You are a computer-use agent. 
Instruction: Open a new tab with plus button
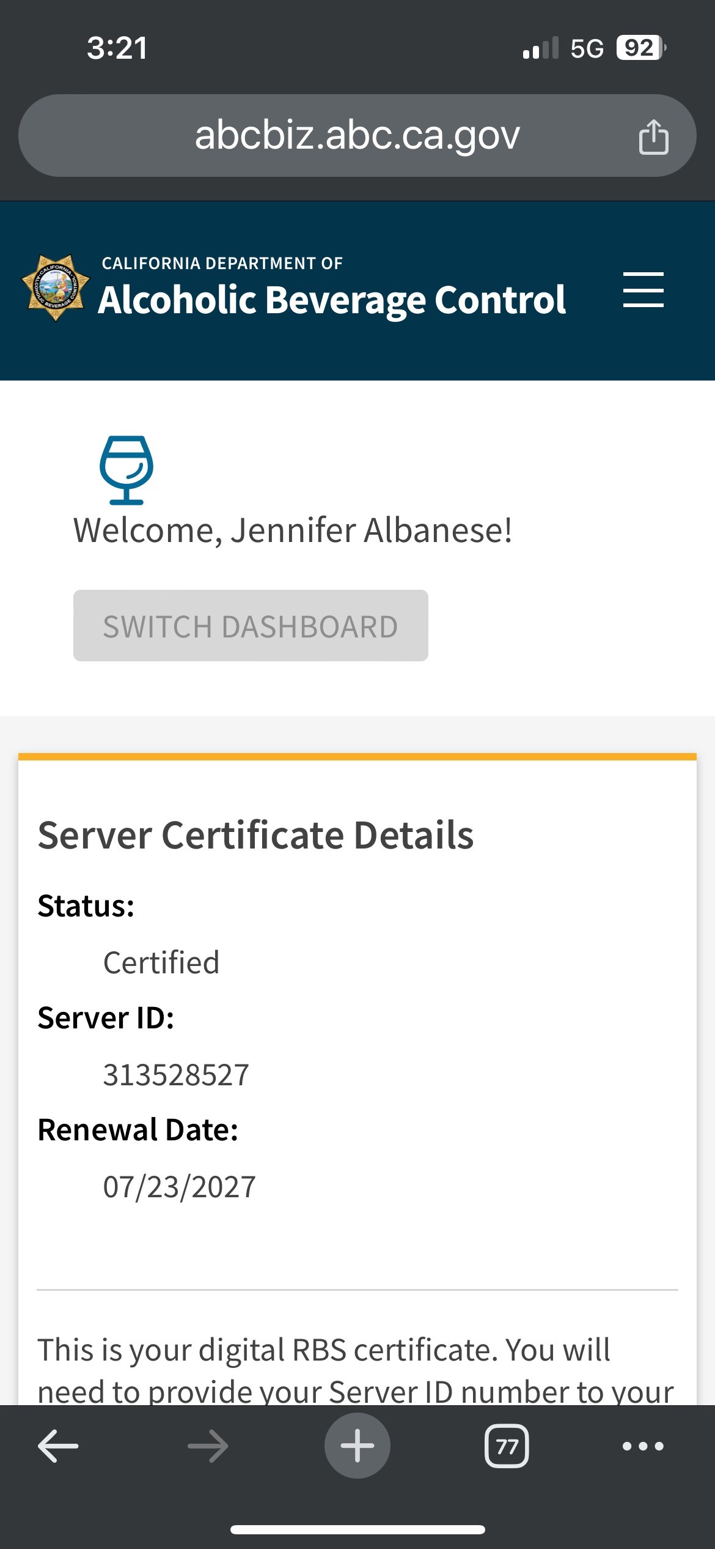coord(358,1446)
